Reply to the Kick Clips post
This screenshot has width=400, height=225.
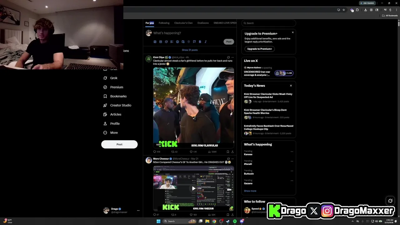tap(156, 152)
